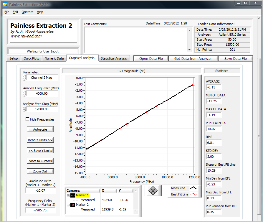Click the Cursors list scroll down arrow
The width and height of the screenshot is (263, 222).
(136, 212)
